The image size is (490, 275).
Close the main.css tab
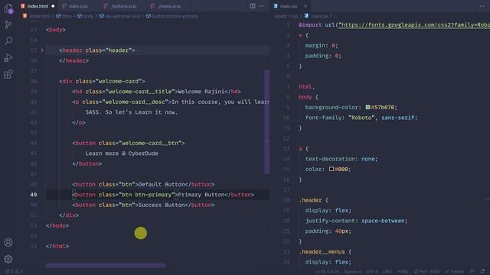click(x=305, y=6)
